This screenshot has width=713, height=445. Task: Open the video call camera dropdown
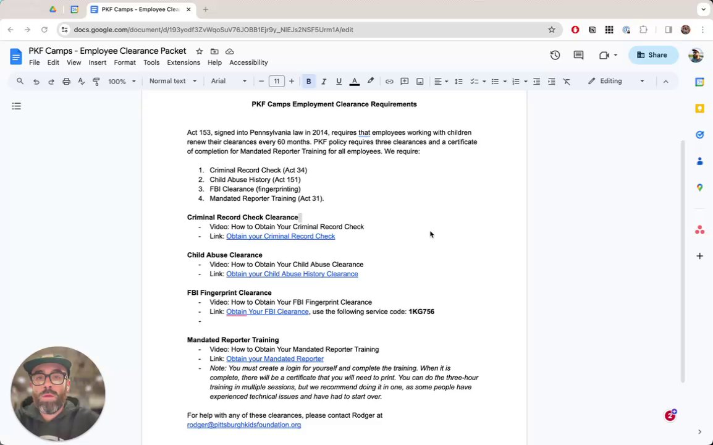click(x=608, y=55)
